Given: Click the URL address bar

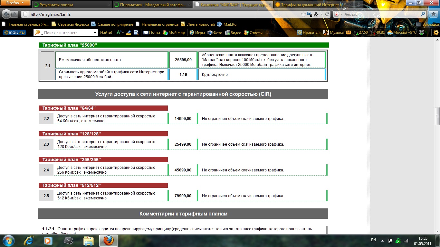Looking at the screenshot, I should [161, 14].
